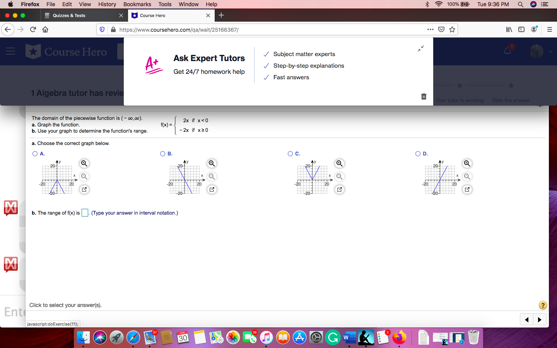Screen dimensions: 557x348
Task: Open the page actions ellipsis menu
Action: point(431,29)
